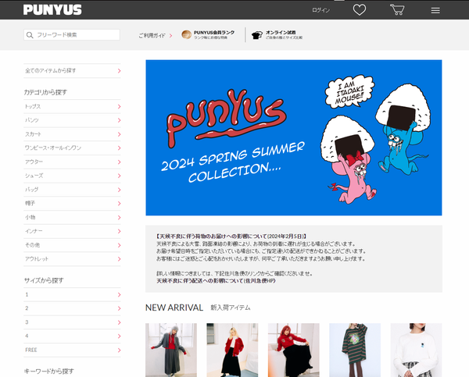The image size is (469, 377).
Task: Select the トップス category
Action: 72,107
